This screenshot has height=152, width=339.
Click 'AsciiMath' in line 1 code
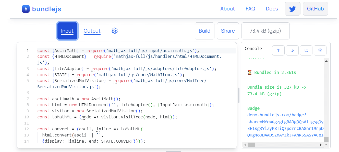pos(66,50)
